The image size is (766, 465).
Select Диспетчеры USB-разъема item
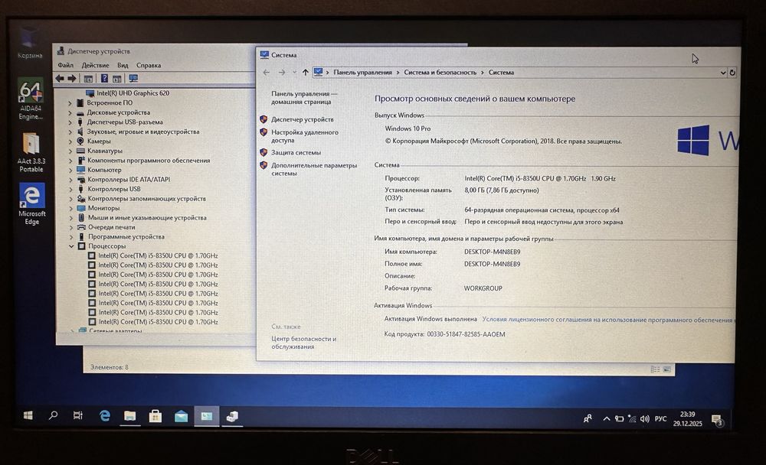tap(125, 122)
